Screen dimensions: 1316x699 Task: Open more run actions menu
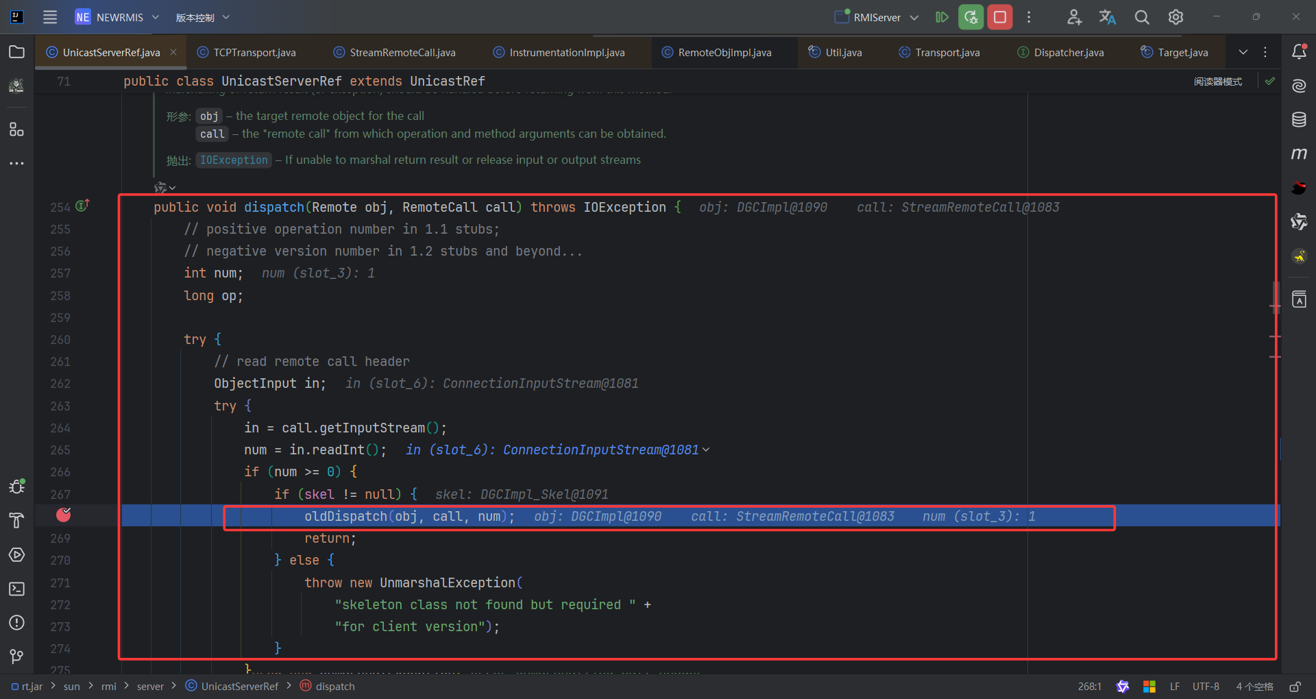1029,17
